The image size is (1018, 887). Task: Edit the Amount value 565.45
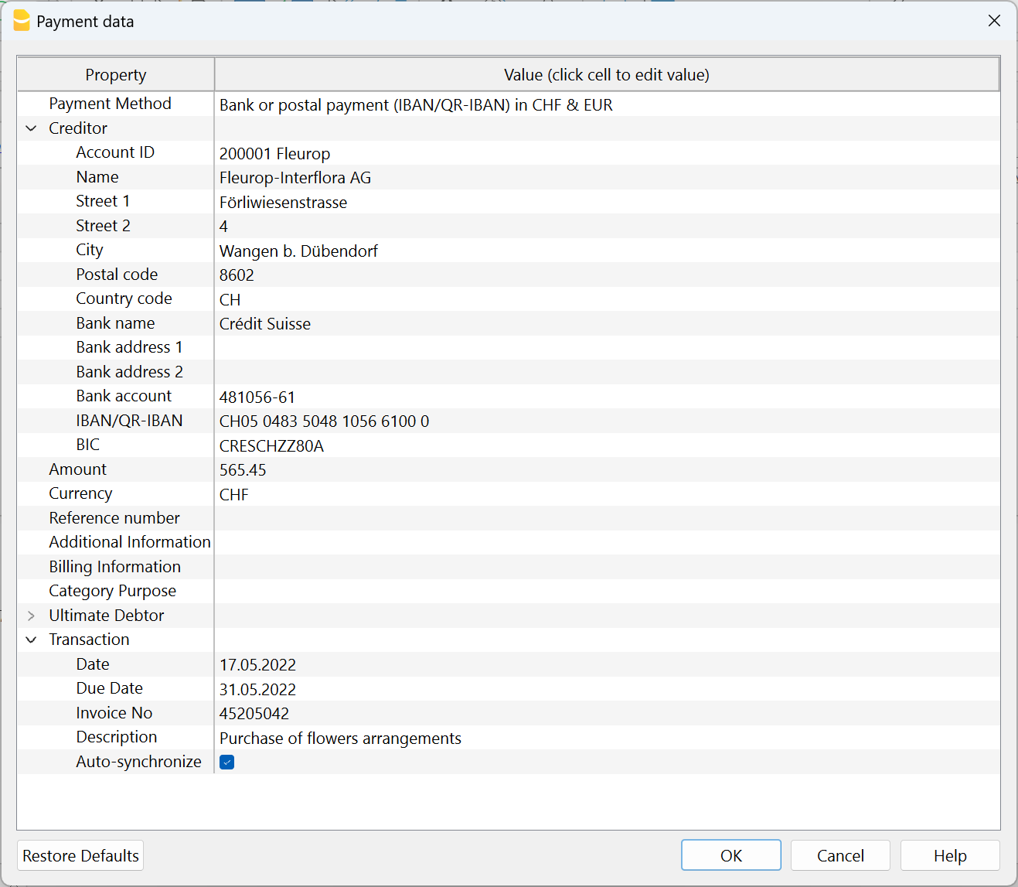386,469
